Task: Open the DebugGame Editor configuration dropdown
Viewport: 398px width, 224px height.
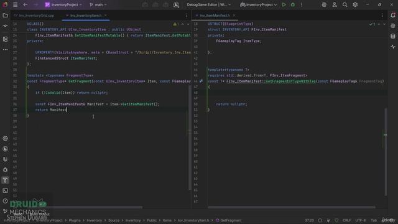Action: [x=209, y=4]
